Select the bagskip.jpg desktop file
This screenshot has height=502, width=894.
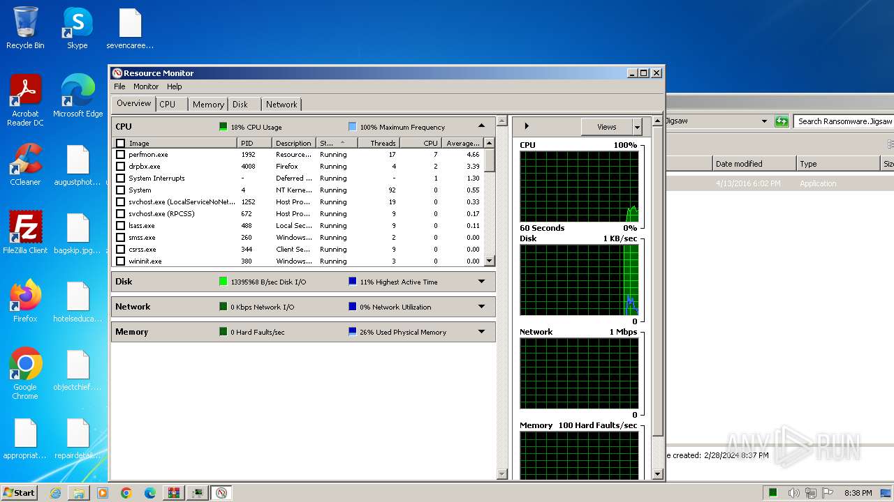[x=78, y=233]
